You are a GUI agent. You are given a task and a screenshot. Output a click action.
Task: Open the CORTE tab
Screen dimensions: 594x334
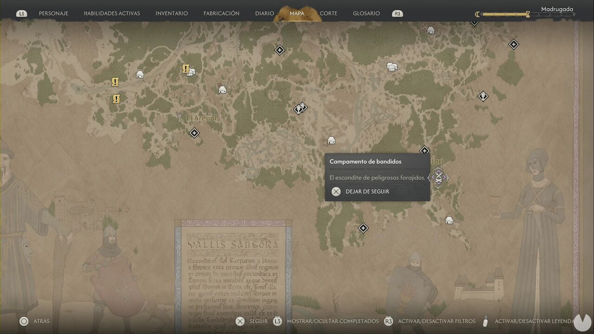click(x=329, y=13)
